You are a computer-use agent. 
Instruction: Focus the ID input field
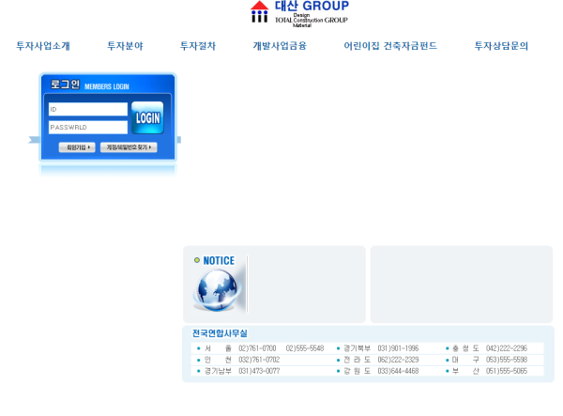[88, 109]
